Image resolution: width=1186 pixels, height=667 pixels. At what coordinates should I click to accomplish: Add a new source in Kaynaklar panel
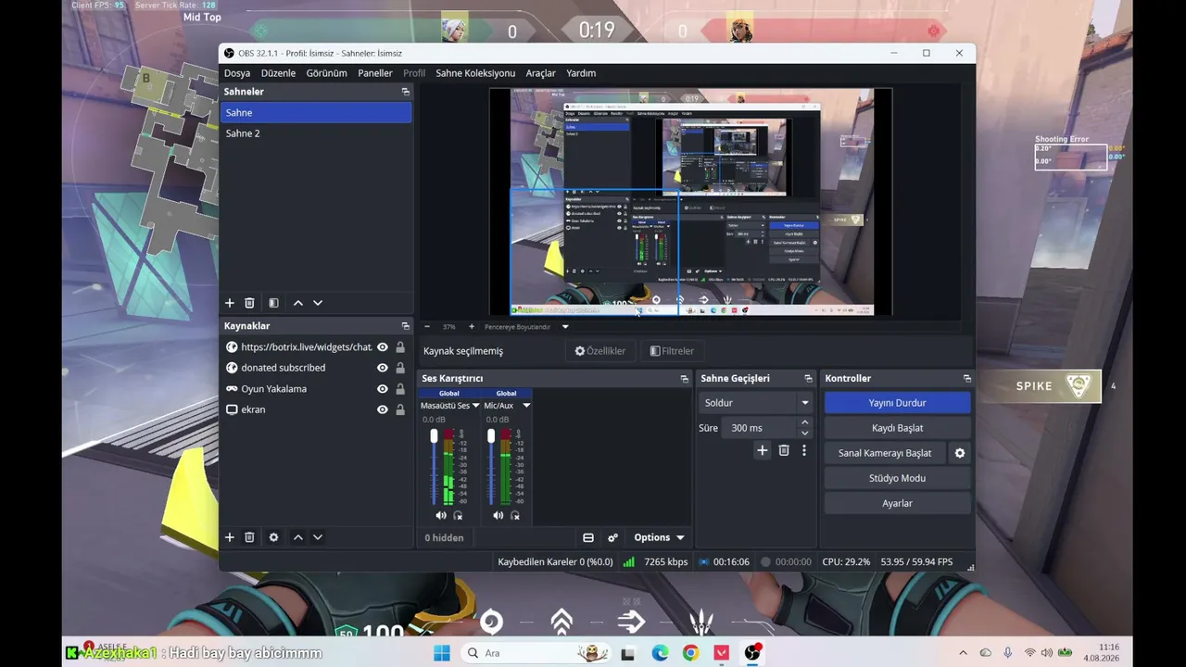pos(230,537)
